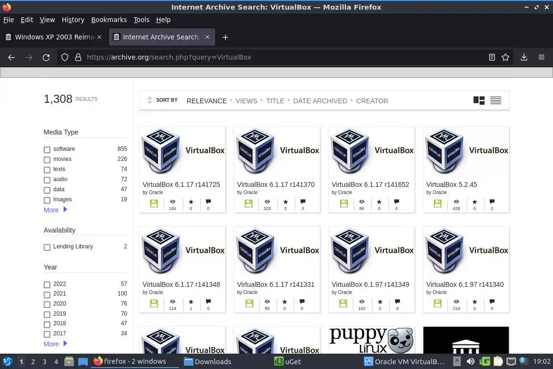Click reviews comment icon on VirtualBox 5.2.45
The image size is (553, 369).
pos(492,202)
